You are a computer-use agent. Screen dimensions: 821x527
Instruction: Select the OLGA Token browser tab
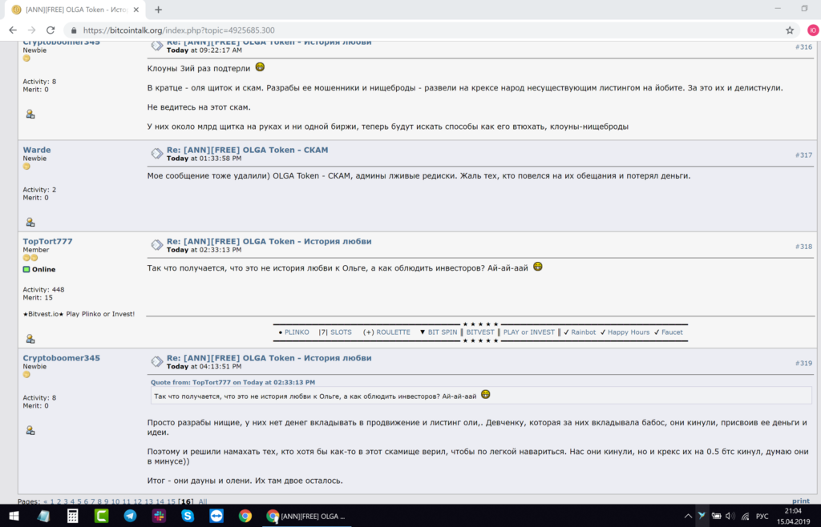point(76,10)
